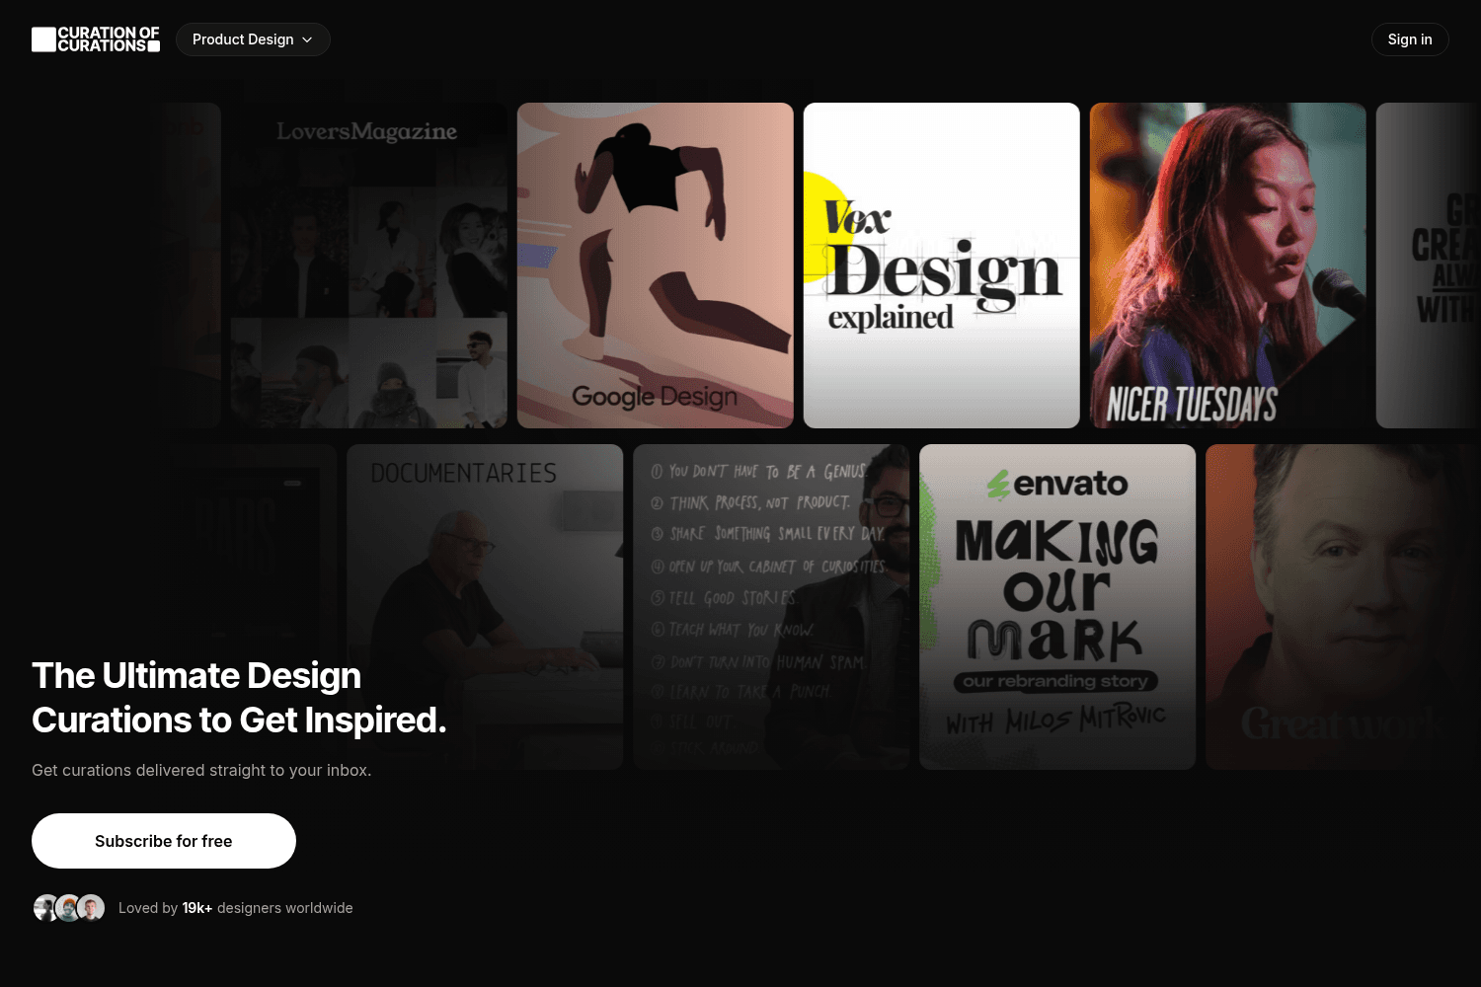Click the 'Loved by 19k+ designers worldwide' text
This screenshot has height=987, width=1481.
tap(236, 908)
